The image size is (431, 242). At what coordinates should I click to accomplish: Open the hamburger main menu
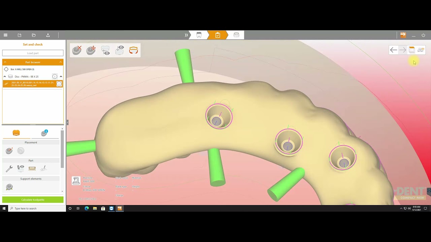point(5,35)
